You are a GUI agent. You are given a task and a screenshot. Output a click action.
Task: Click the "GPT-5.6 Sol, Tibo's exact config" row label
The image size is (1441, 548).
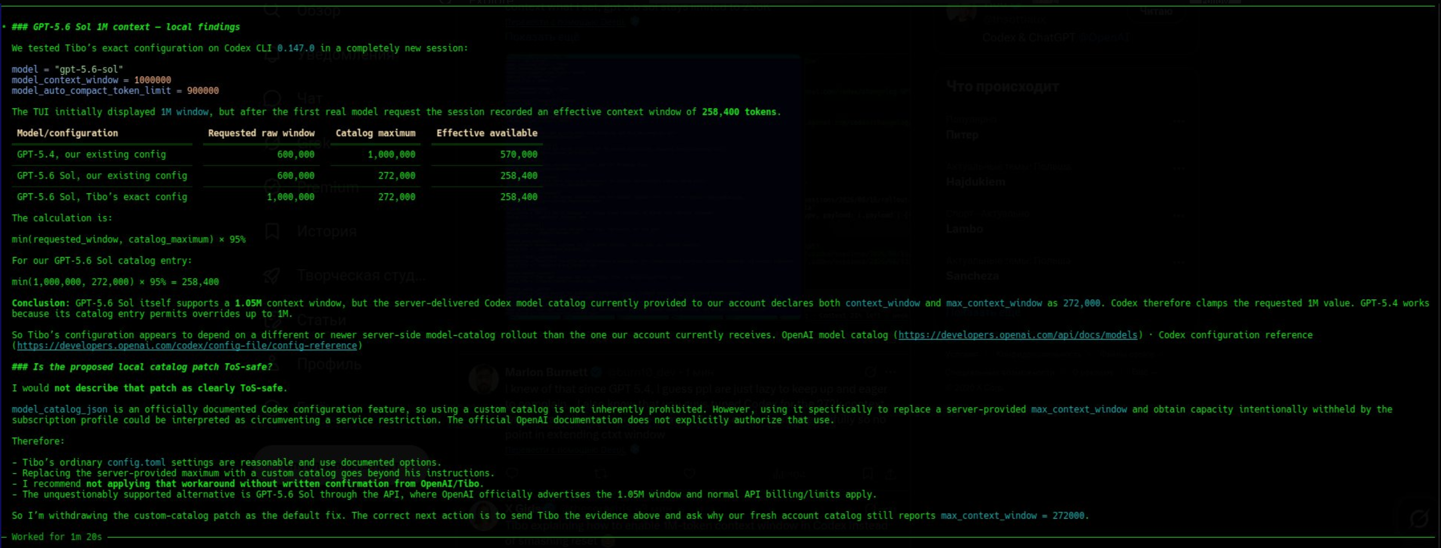[x=102, y=196]
